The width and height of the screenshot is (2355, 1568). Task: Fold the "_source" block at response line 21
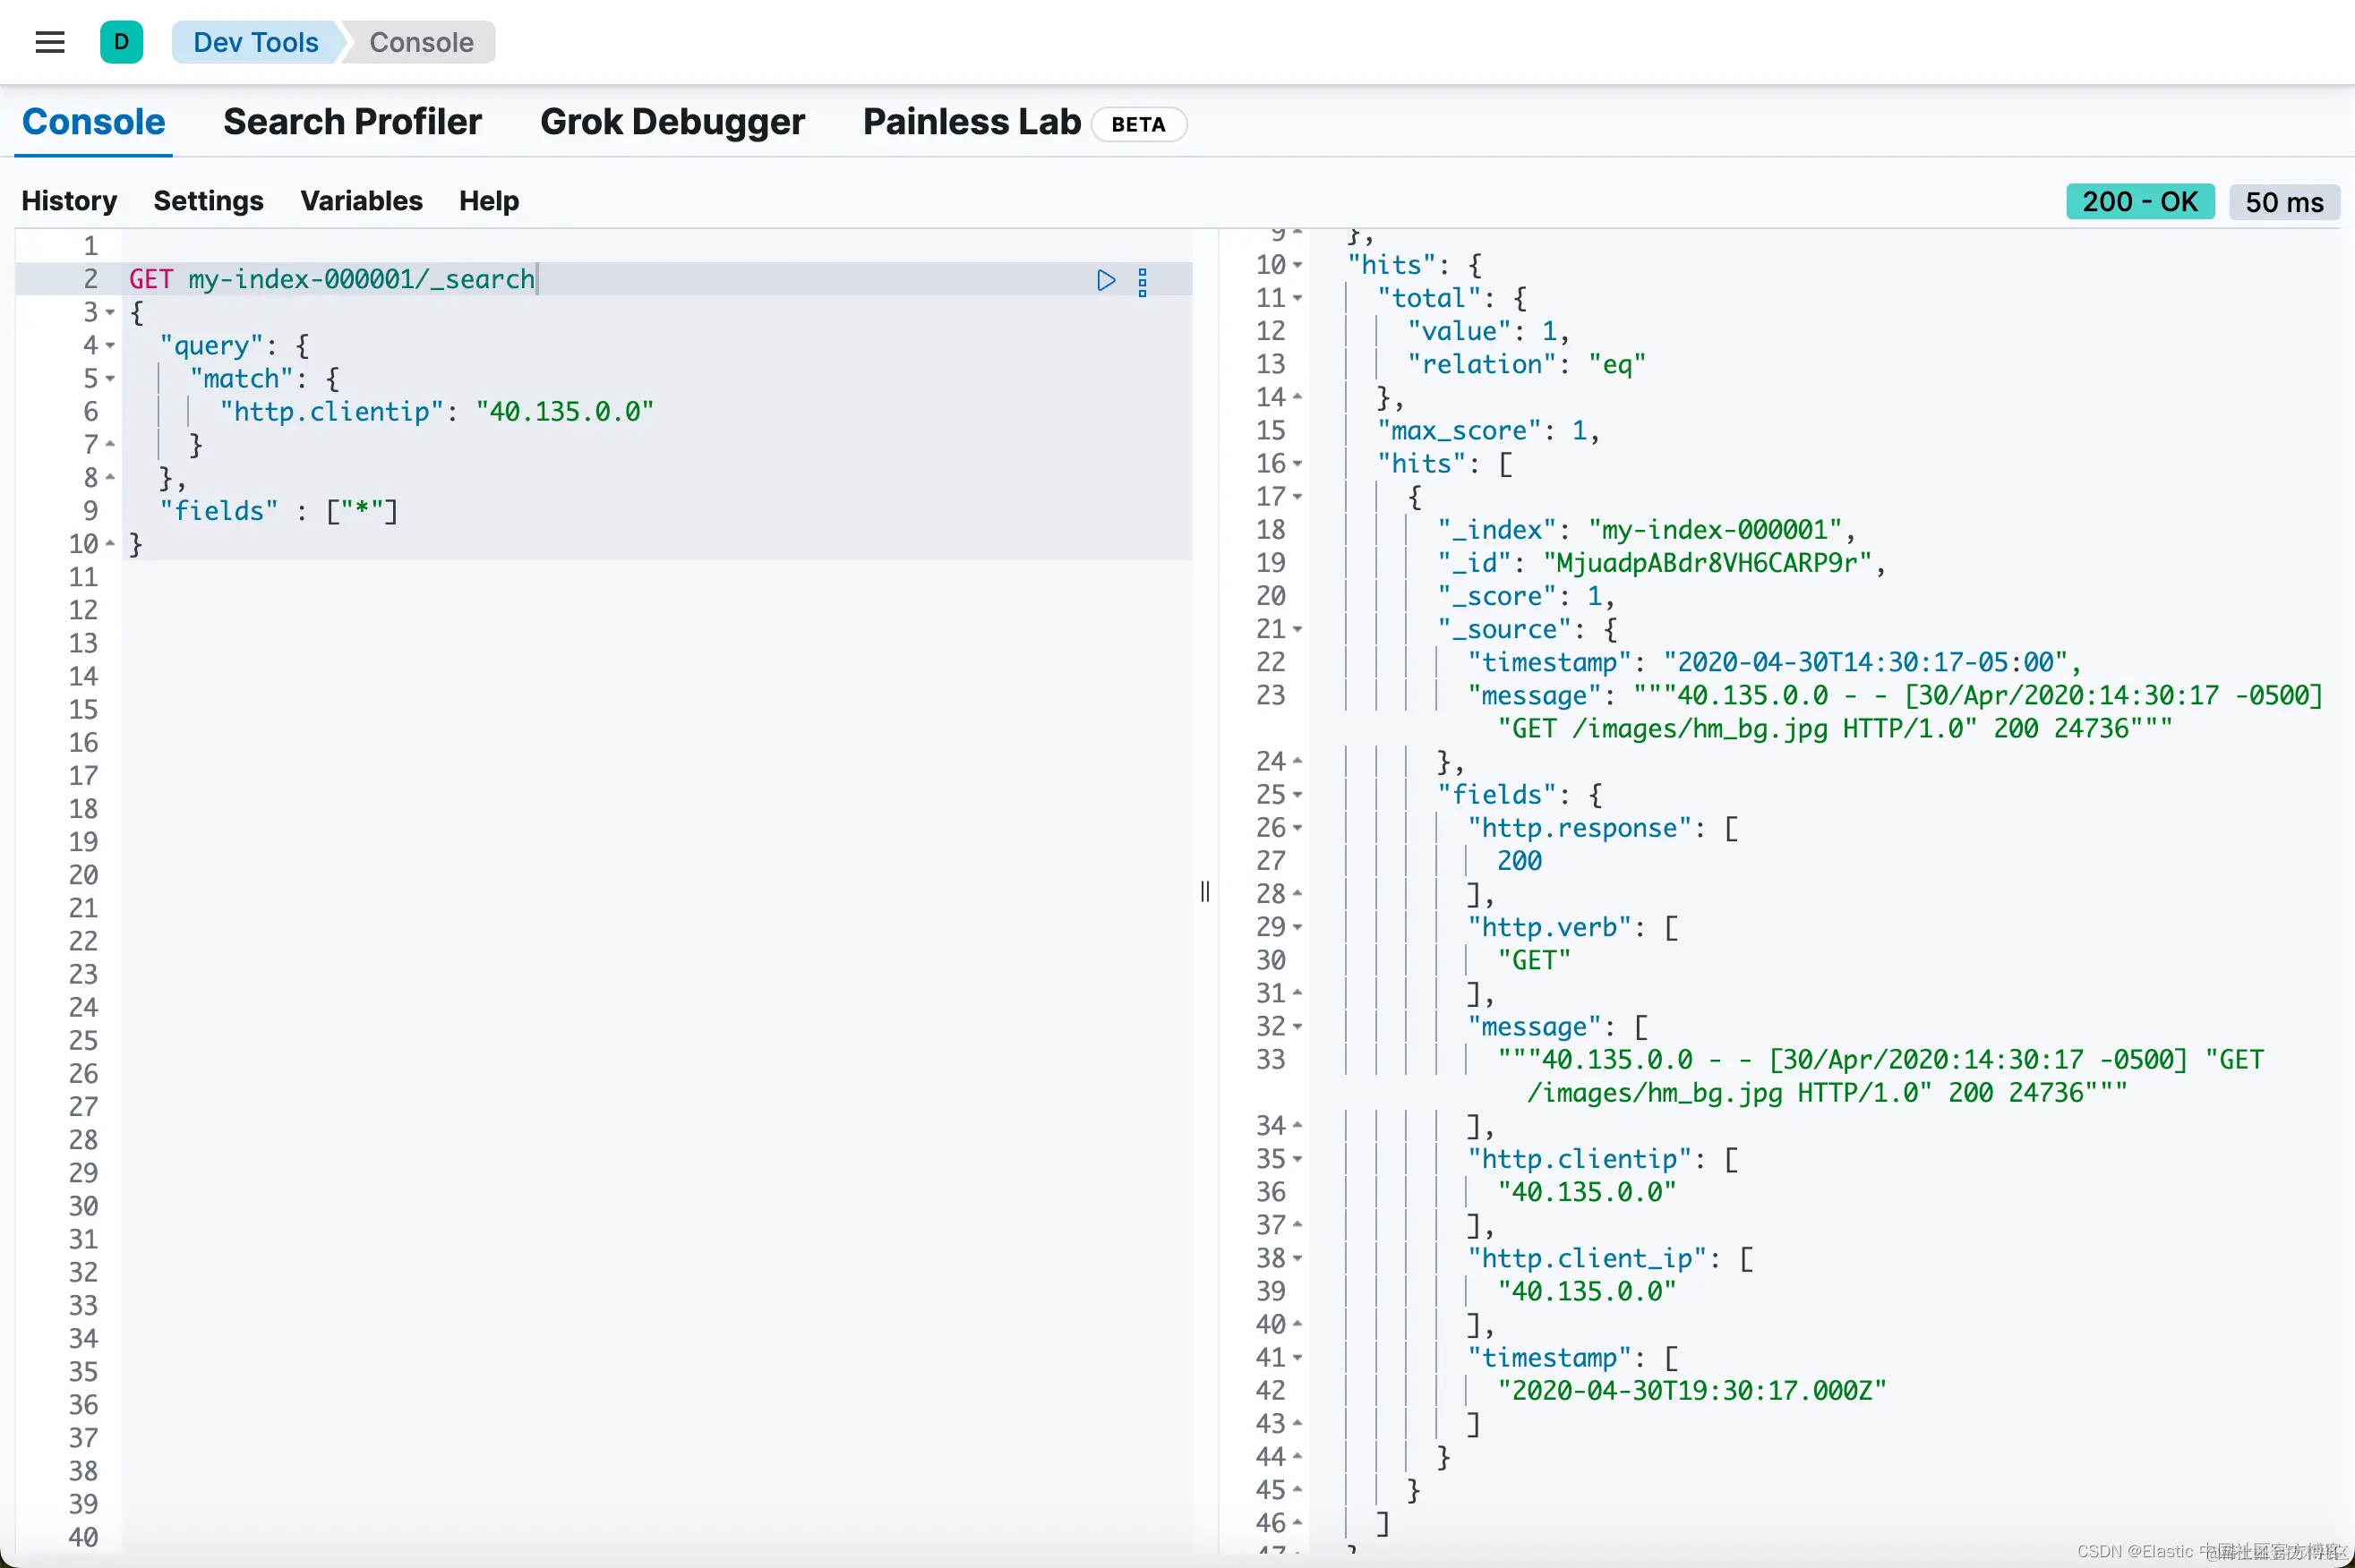(x=1297, y=629)
